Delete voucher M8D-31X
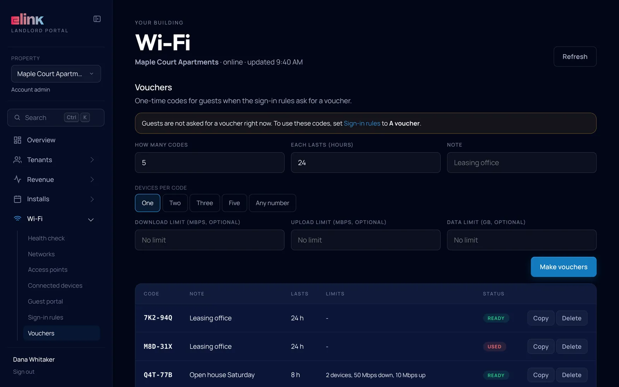Viewport: 619px width, 387px height. [x=571, y=347]
